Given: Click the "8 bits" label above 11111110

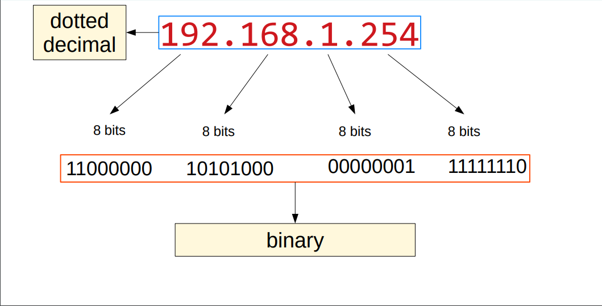Looking at the screenshot, I should coord(464,131).
